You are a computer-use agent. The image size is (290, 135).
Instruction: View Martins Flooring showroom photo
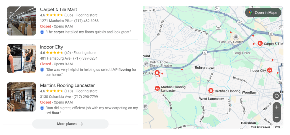click(x=22, y=97)
